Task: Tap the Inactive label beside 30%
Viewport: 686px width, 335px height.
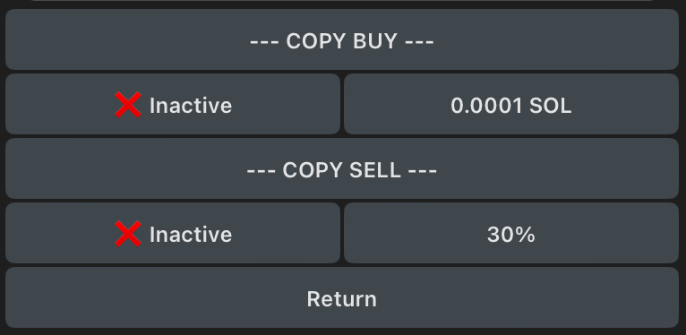Action: (191, 235)
